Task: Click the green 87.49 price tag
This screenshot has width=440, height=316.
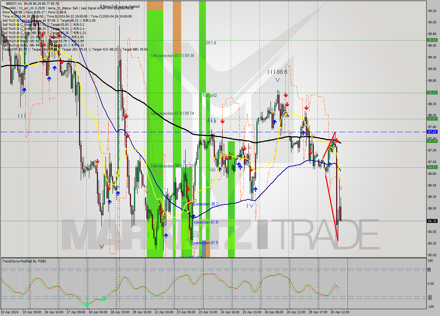Action: click(432, 141)
